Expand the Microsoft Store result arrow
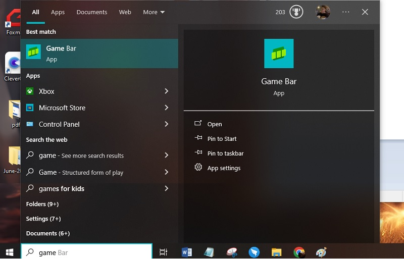The image size is (404, 259). pos(167,108)
